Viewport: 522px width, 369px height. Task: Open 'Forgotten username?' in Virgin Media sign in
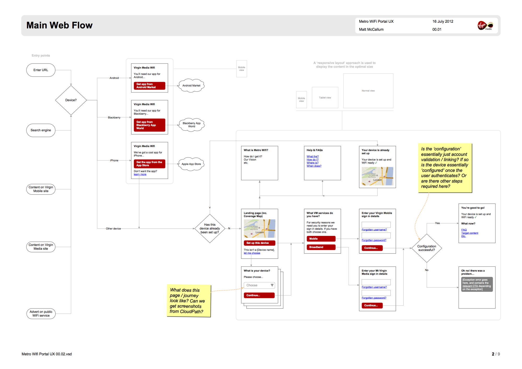(x=374, y=287)
